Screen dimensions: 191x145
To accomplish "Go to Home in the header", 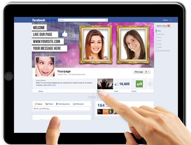I will [x=165, y=20].
